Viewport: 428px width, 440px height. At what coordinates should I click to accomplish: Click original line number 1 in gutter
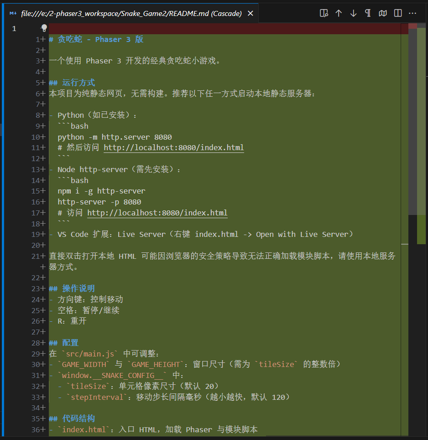[14, 29]
